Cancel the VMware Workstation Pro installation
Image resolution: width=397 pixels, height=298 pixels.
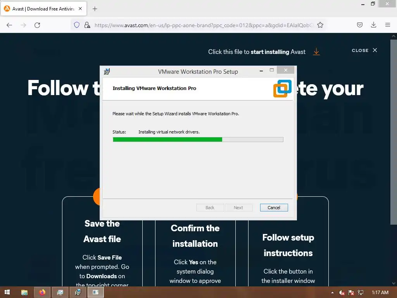click(x=274, y=208)
